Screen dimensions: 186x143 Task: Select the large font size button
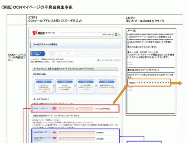pos(119,35)
